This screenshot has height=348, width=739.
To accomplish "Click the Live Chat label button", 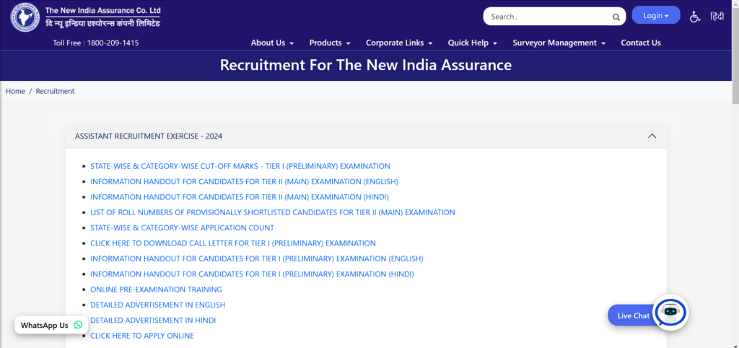I will pos(633,316).
